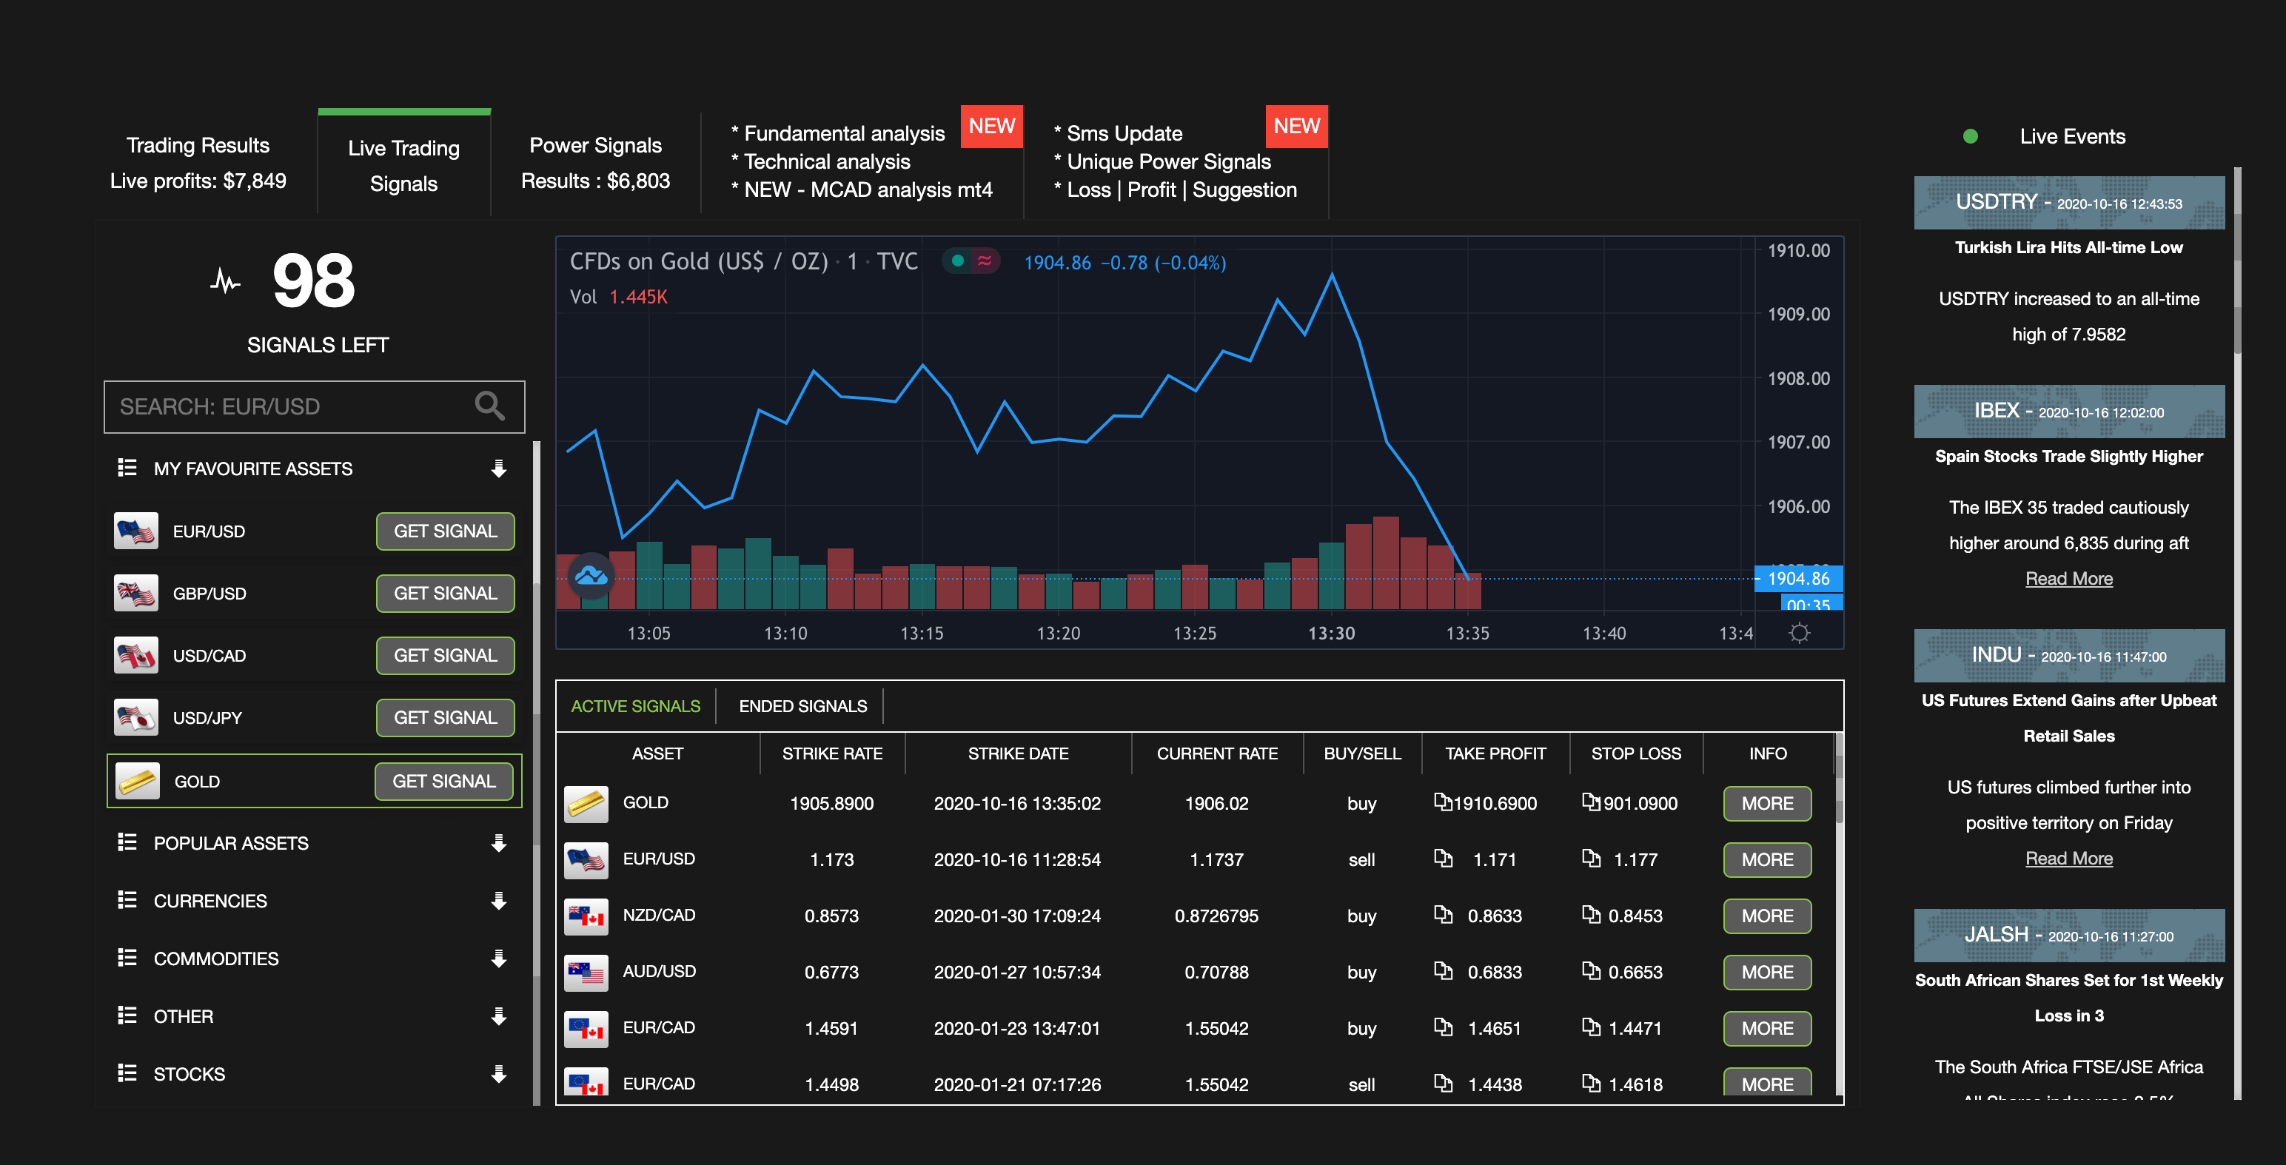Copy EUR/USD take profit 1.171 icon
The height and width of the screenshot is (1165, 2286).
pos(1443,858)
